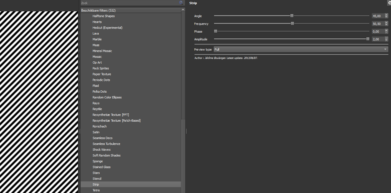Open the Rorschach filter
Image resolution: width=391 pixels, height=193 pixels.
click(100, 126)
